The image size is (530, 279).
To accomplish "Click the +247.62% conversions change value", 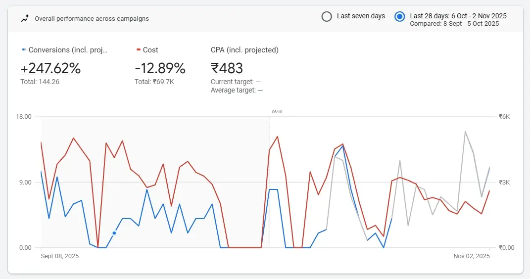I will pos(50,68).
